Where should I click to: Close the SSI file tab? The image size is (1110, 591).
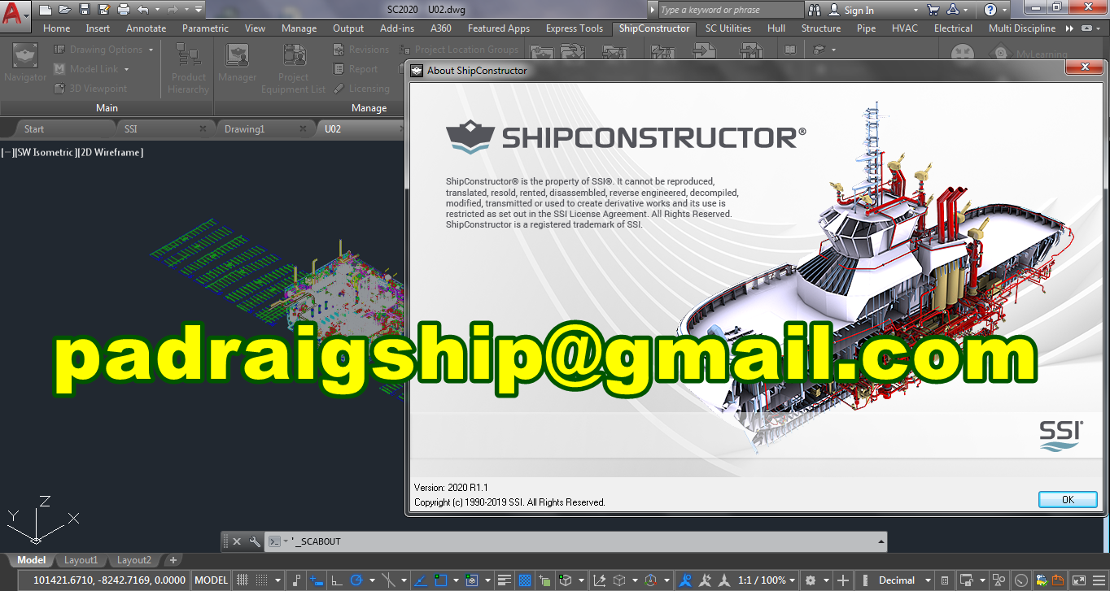tap(203, 128)
